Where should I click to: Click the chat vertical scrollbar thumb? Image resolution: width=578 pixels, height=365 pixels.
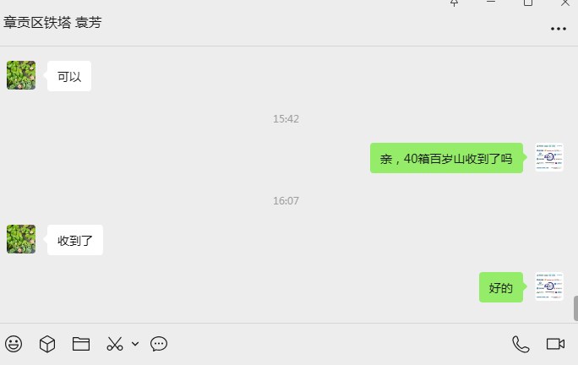(x=575, y=308)
